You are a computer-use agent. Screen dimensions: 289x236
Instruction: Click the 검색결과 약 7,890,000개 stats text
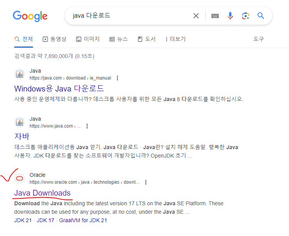(54, 56)
